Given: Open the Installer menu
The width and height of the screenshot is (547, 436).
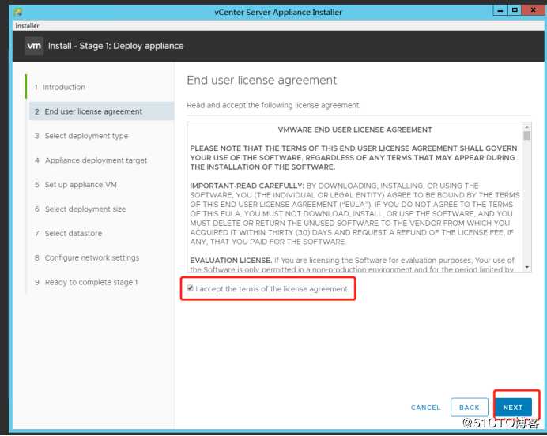Looking at the screenshot, I should pos(27,26).
